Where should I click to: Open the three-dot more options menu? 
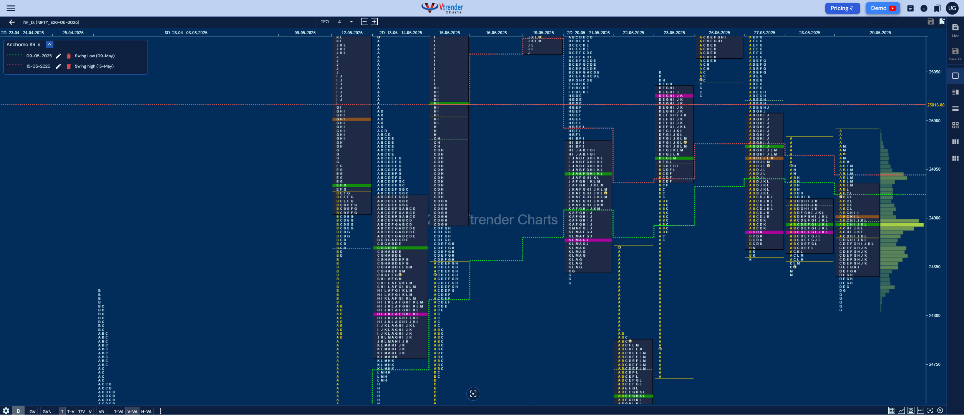[x=160, y=412]
